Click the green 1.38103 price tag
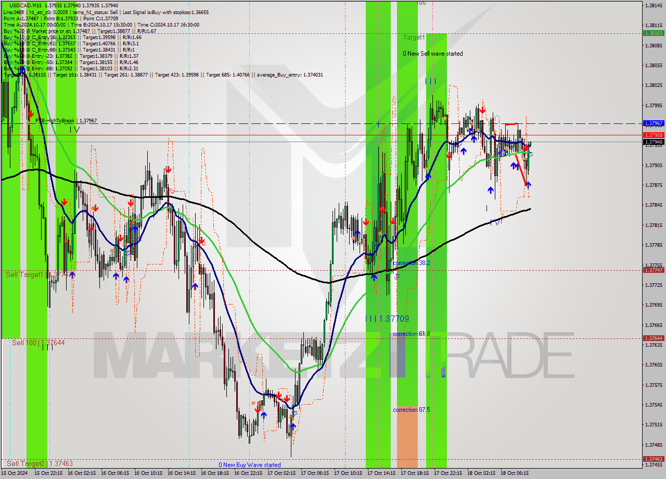Screen dimensions: 666x479 [x=654, y=33]
